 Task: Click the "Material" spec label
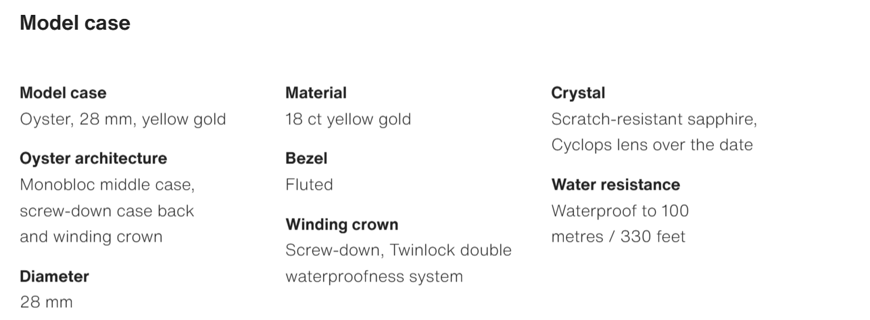coord(316,92)
